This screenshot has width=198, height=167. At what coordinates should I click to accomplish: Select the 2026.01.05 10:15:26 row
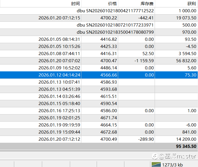(x=99, y=47)
